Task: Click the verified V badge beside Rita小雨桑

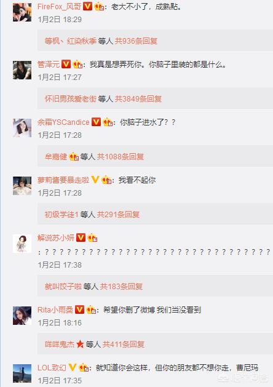Action: pos(79,309)
